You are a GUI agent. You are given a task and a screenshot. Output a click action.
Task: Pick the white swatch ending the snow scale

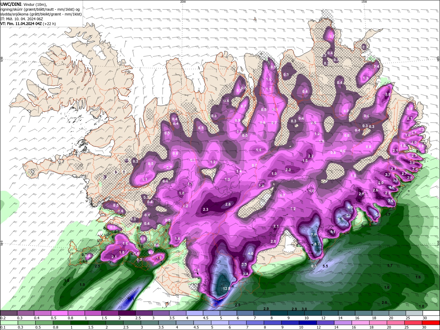click(431, 313)
